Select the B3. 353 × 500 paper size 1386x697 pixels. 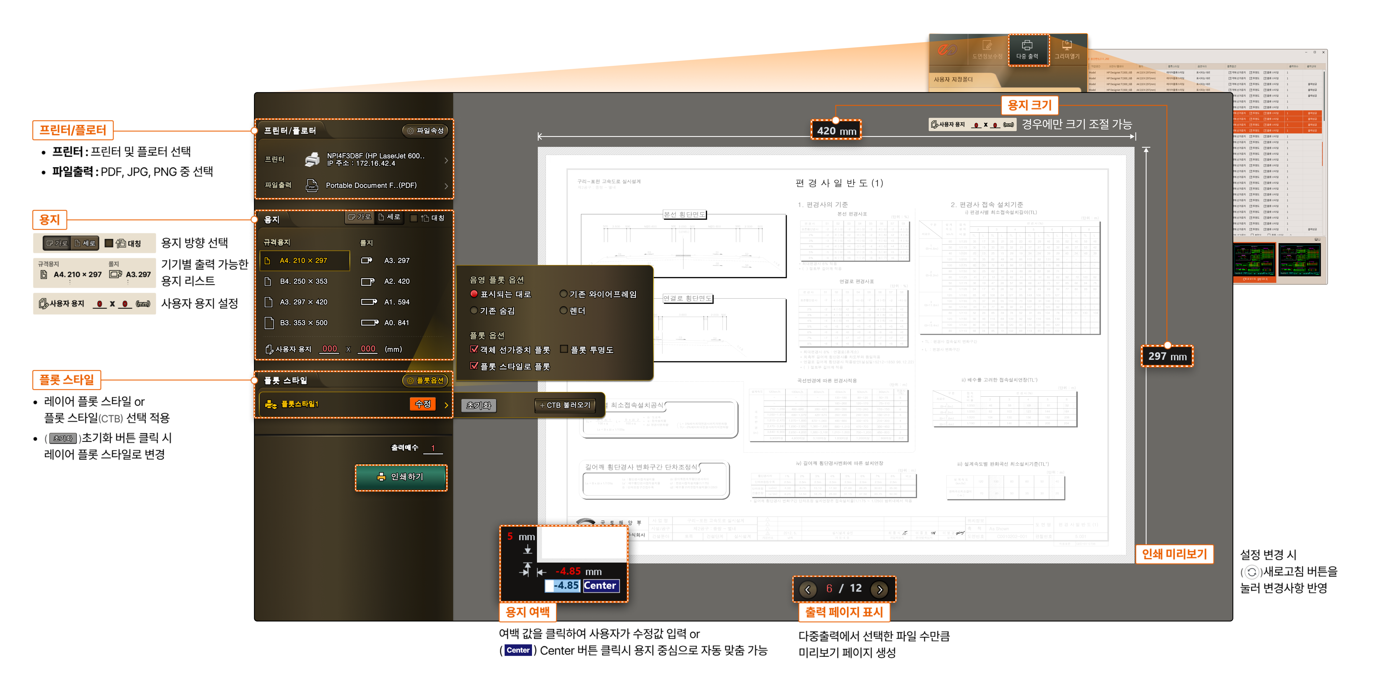point(303,323)
